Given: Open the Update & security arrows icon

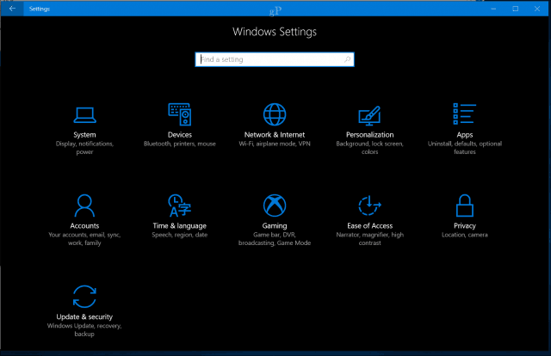Looking at the screenshot, I should (84, 297).
